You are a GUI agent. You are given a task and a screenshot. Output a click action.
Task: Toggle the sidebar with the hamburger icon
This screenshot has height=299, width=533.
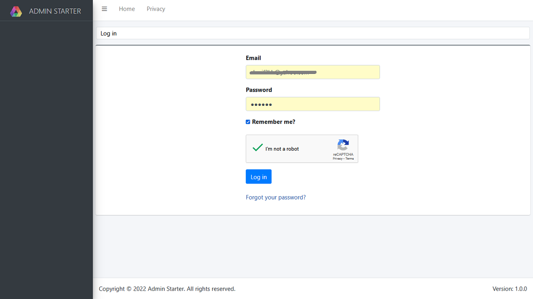pyautogui.click(x=104, y=9)
